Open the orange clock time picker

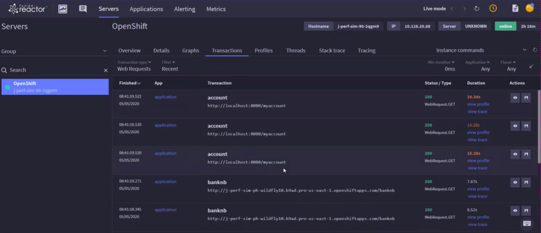click(x=493, y=8)
